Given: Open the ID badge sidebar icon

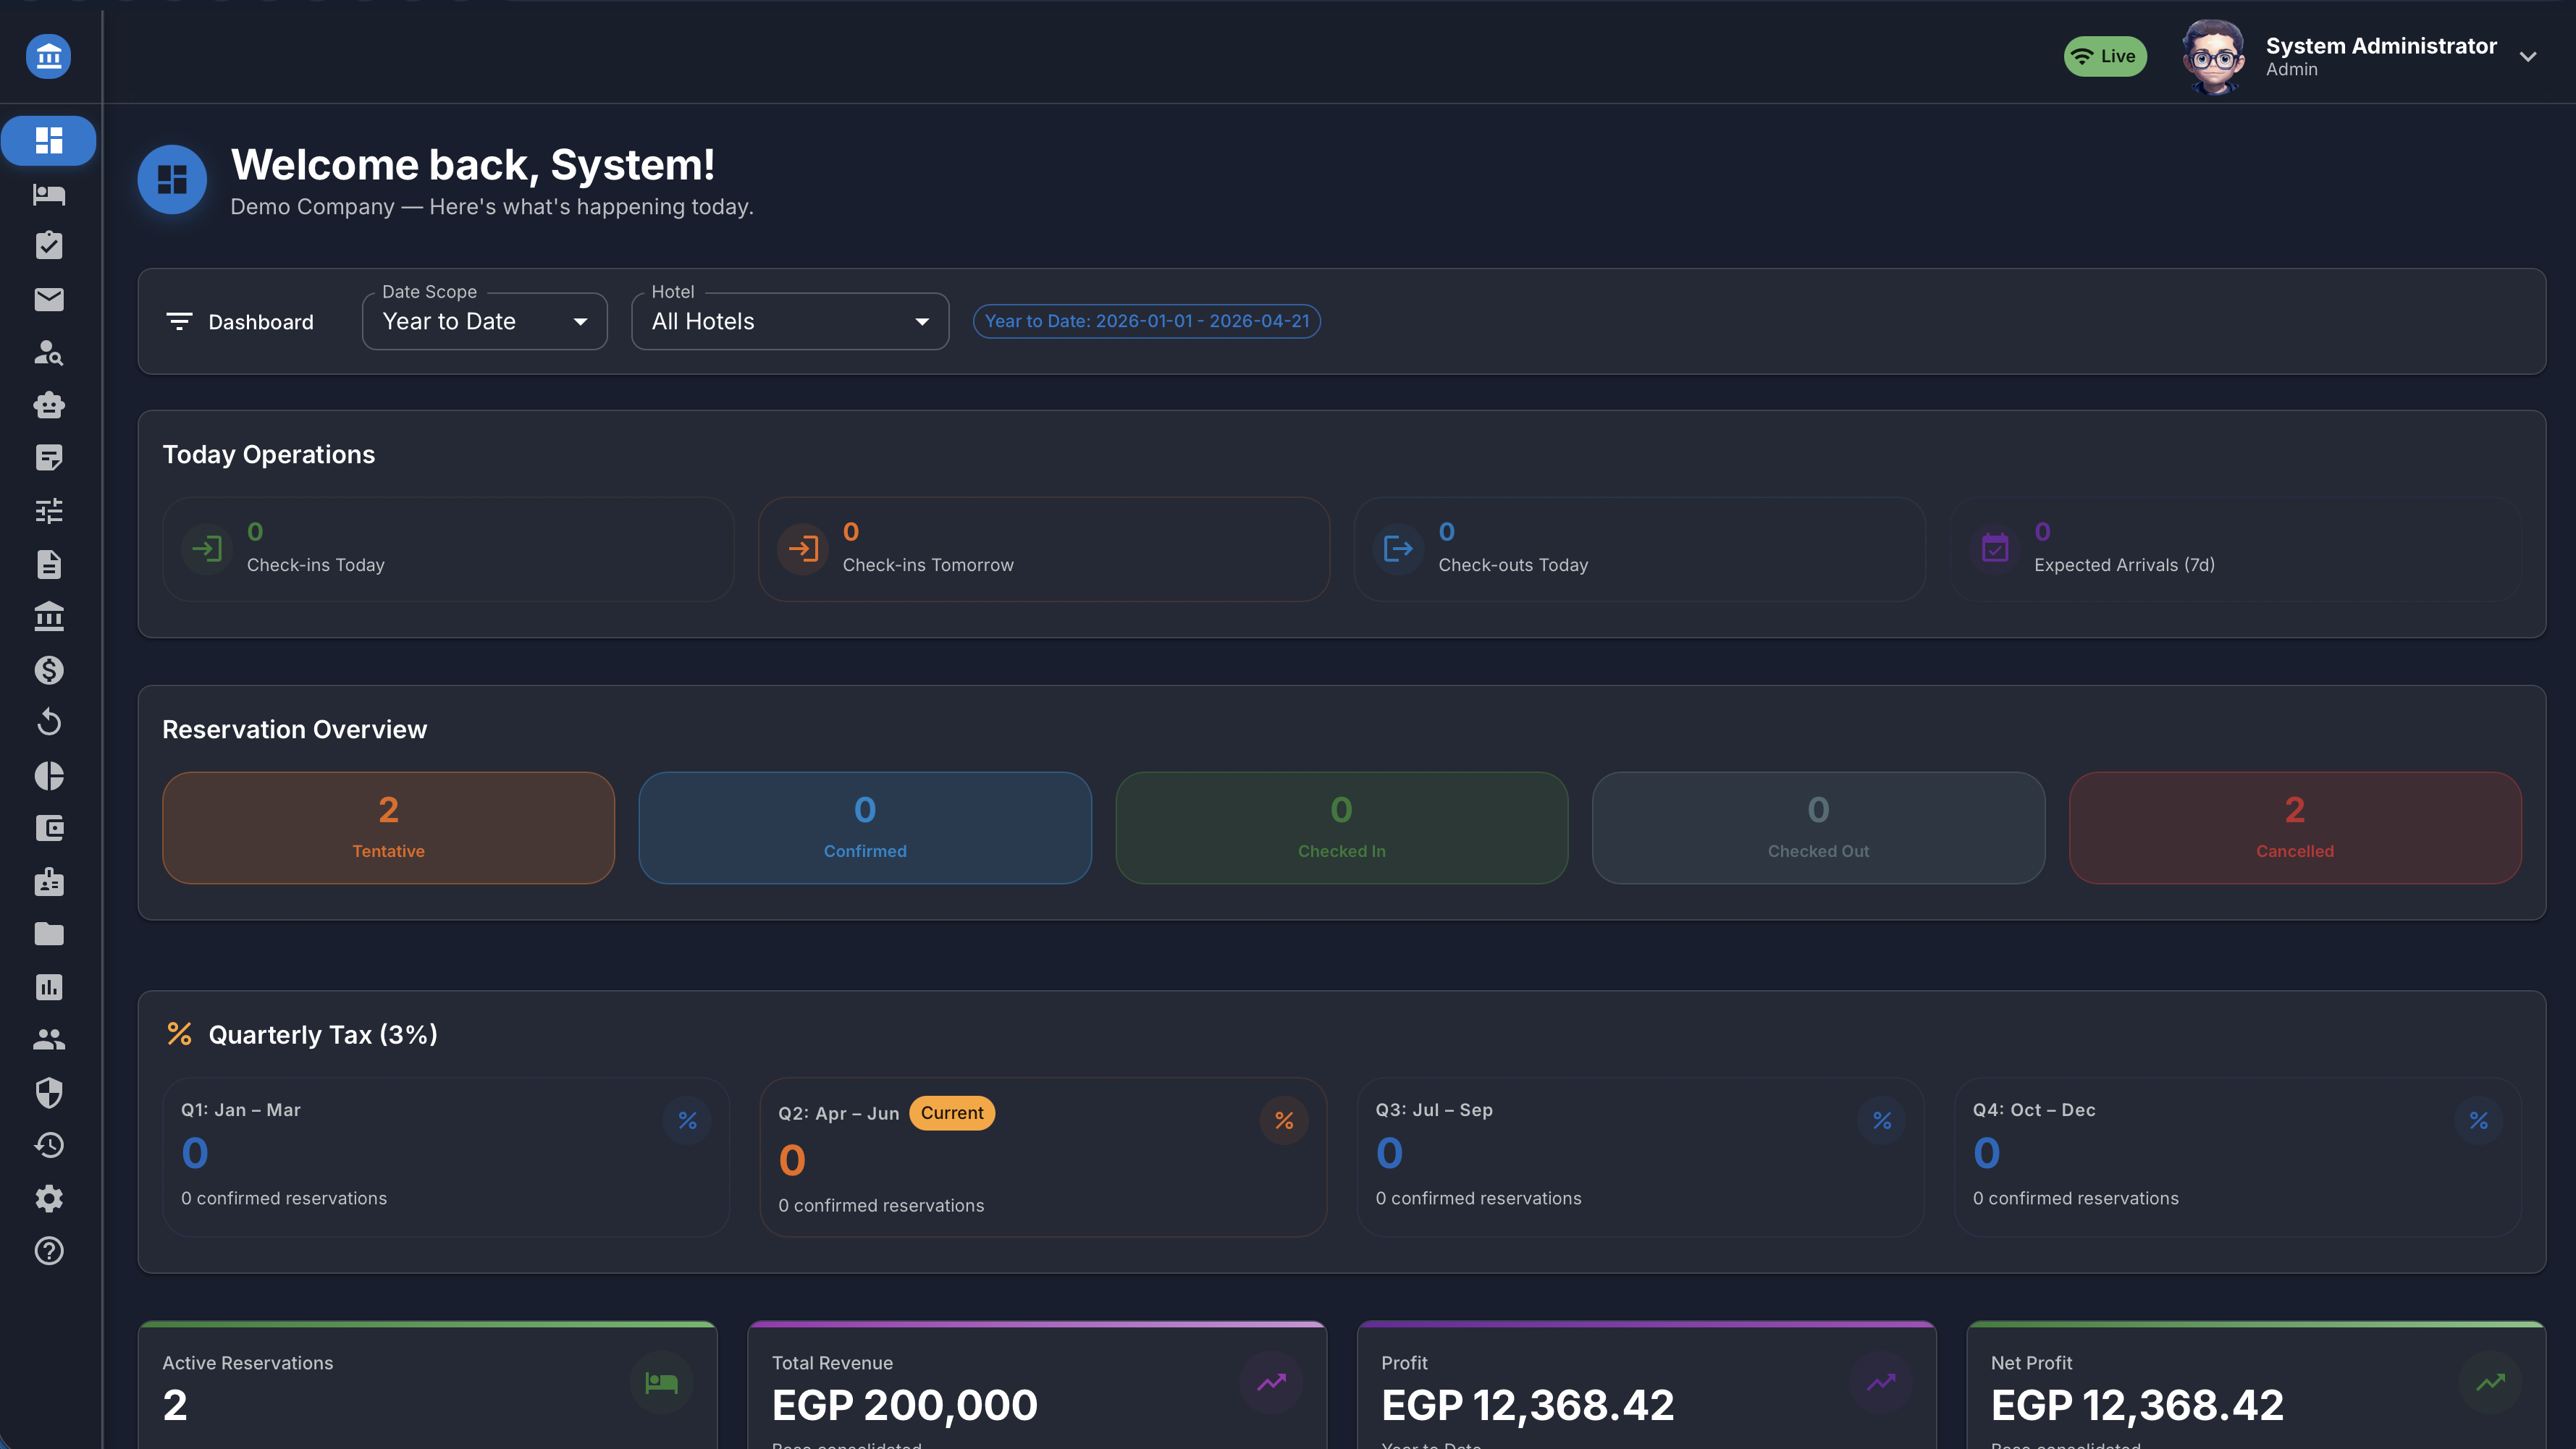Looking at the screenshot, I should [48, 882].
